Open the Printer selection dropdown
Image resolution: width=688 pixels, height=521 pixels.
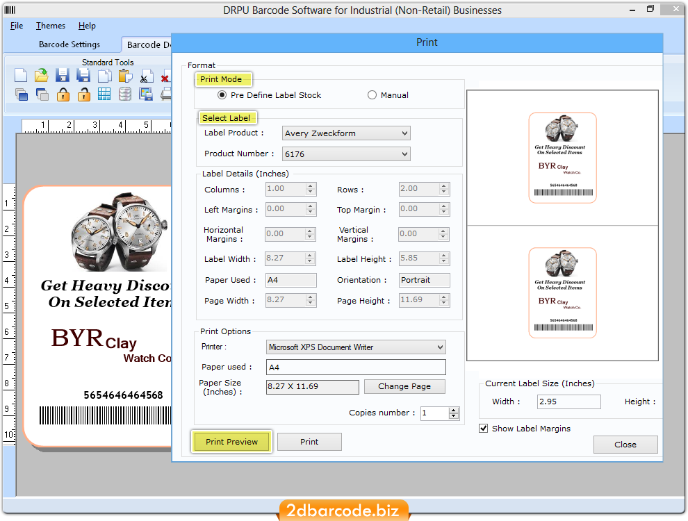click(356, 347)
